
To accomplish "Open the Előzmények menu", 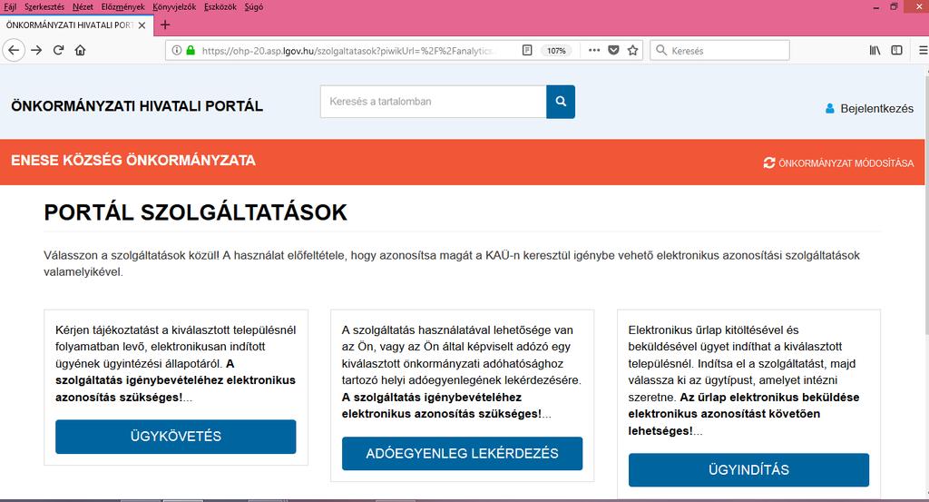I will pyautogui.click(x=122, y=7).
